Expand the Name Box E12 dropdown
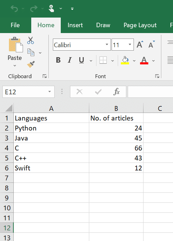The height and width of the screenshot is (241, 173). click(49, 92)
